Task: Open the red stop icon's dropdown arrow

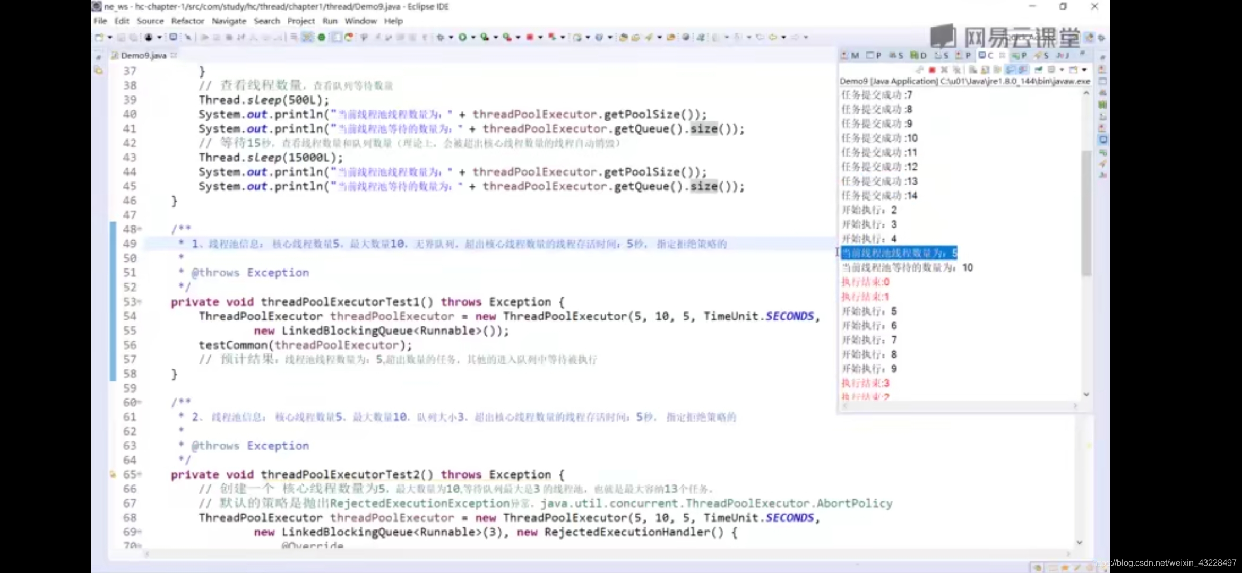Action: click(x=540, y=37)
